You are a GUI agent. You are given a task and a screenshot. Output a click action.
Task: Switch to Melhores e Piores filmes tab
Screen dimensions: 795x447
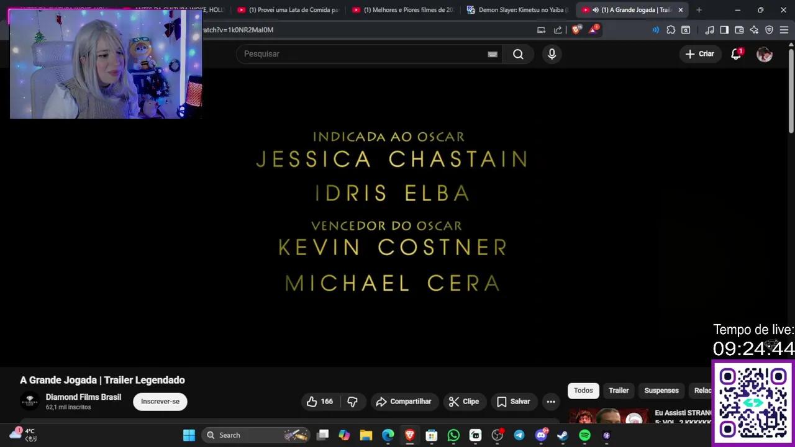pos(404,10)
